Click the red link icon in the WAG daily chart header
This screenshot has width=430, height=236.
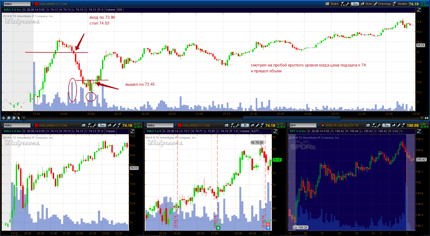pos(180,125)
